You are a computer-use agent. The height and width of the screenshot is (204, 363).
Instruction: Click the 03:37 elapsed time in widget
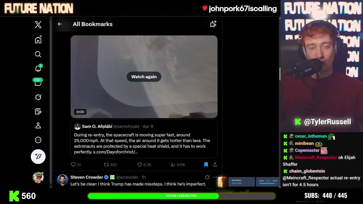(x=261, y=181)
